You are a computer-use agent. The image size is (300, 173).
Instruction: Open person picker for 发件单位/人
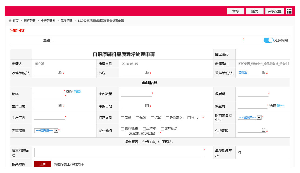264,72
